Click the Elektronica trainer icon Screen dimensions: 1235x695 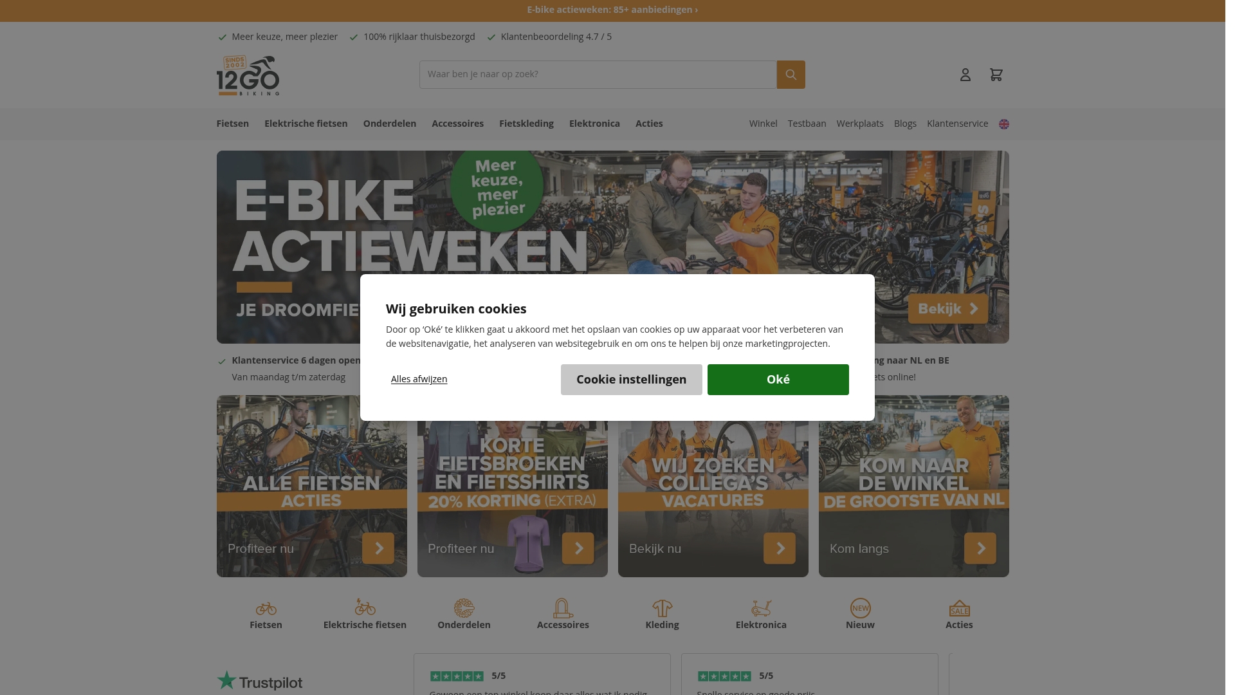click(761, 608)
